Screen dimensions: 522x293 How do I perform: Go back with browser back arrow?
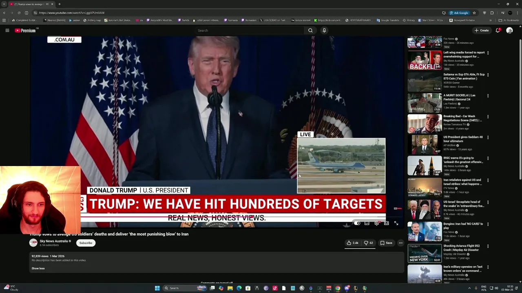click(x=4, y=13)
